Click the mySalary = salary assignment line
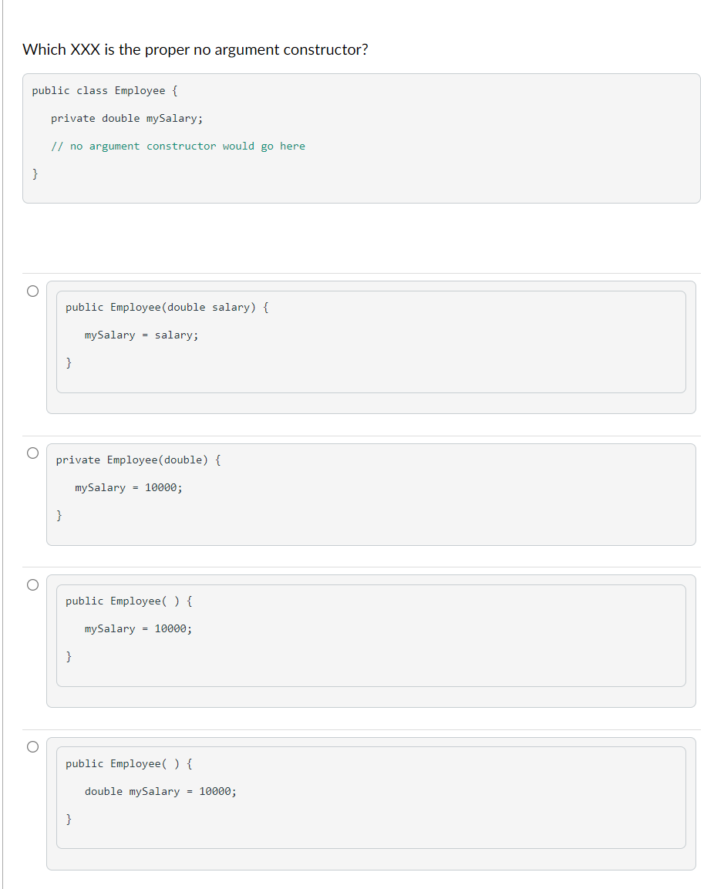The image size is (714, 889). 141,335
